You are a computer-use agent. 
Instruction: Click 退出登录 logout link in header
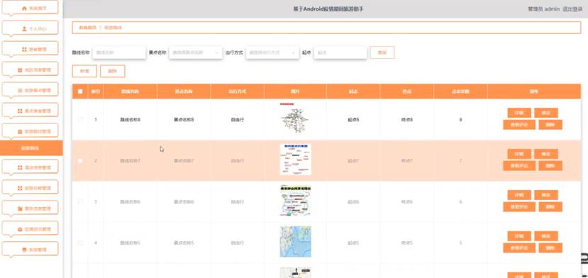point(572,9)
